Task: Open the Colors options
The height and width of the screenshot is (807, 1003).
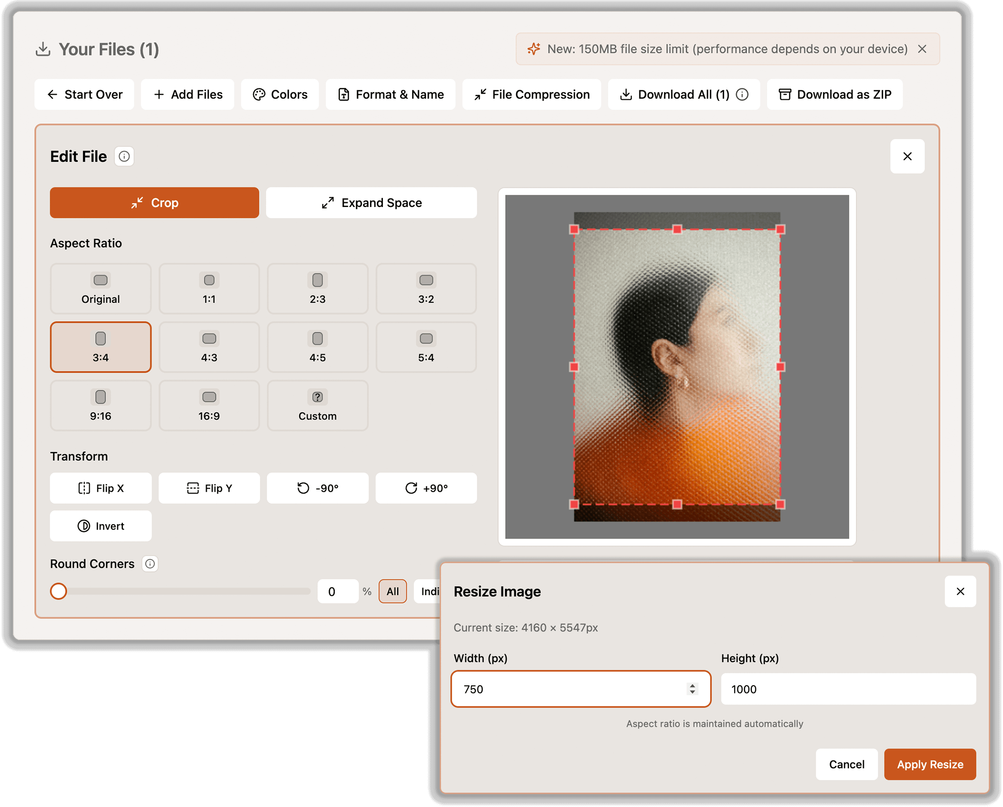Action: click(280, 94)
